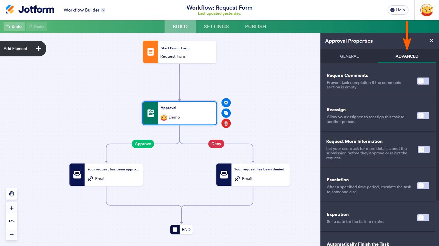
Task: Turn on the Reassign toggle
Action: pyautogui.click(x=423, y=116)
